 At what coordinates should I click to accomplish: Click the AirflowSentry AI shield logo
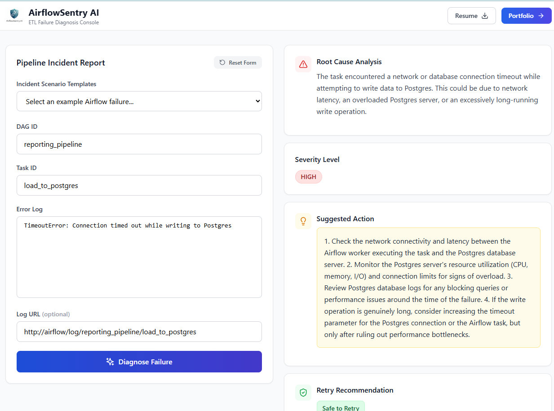(x=14, y=16)
